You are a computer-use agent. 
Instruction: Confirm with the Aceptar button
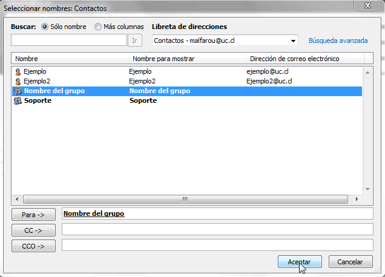300,262
